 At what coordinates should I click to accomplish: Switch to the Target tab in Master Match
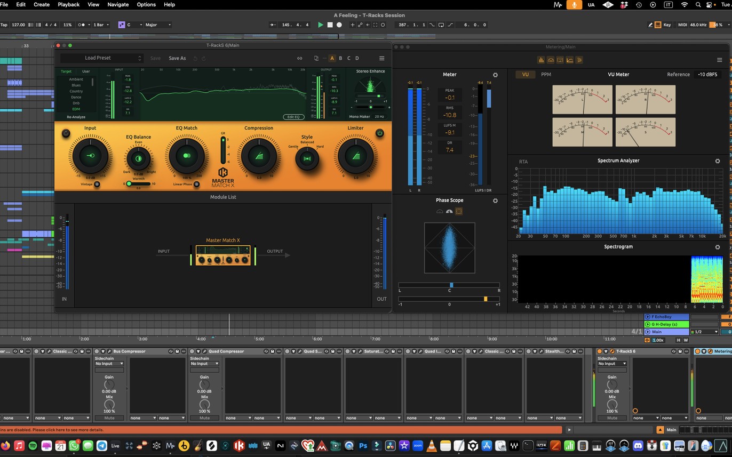click(x=66, y=71)
